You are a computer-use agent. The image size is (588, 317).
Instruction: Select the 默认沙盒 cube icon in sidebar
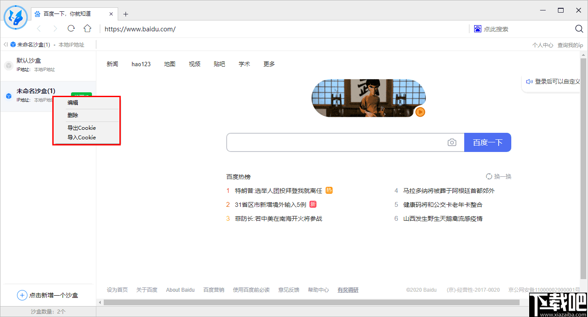tap(9, 65)
